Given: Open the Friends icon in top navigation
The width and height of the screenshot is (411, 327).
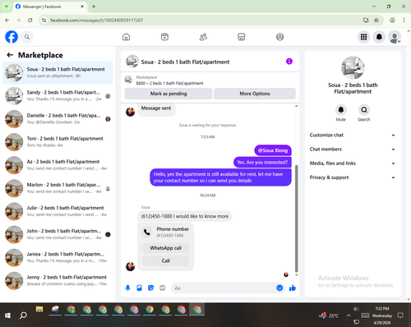Looking at the screenshot, I should tap(203, 37).
